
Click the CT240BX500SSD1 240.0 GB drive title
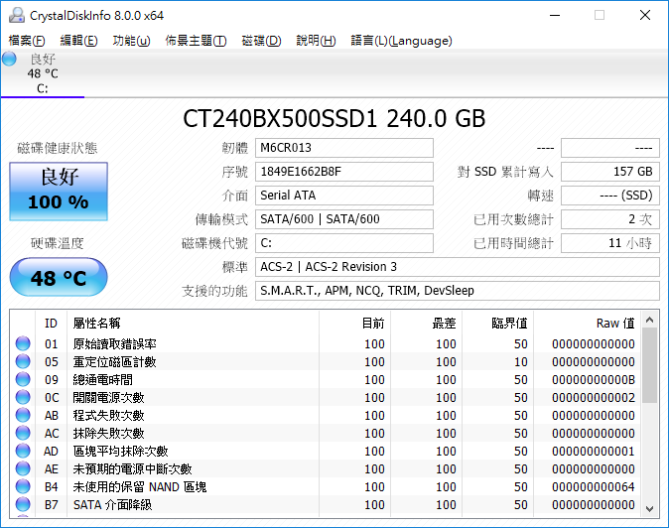(334, 118)
